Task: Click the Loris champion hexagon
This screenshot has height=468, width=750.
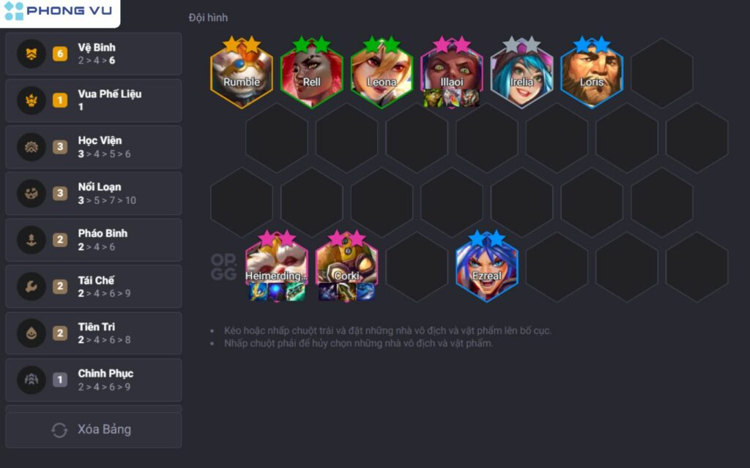Action: [x=592, y=73]
